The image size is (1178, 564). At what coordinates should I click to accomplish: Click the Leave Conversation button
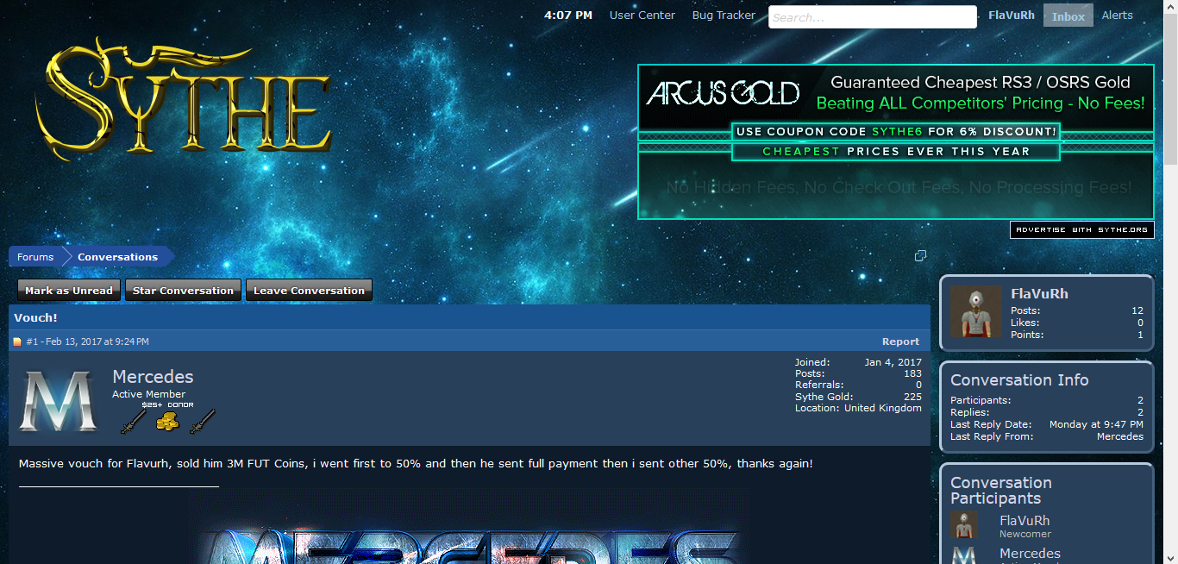309,291
